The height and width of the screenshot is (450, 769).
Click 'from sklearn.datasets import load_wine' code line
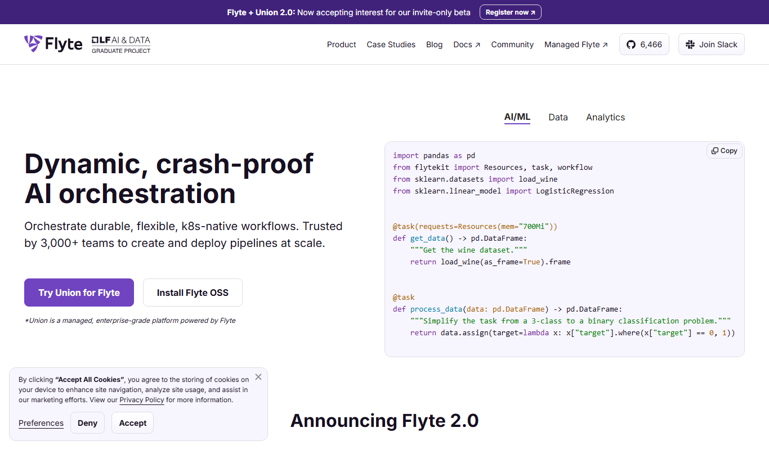475,179
